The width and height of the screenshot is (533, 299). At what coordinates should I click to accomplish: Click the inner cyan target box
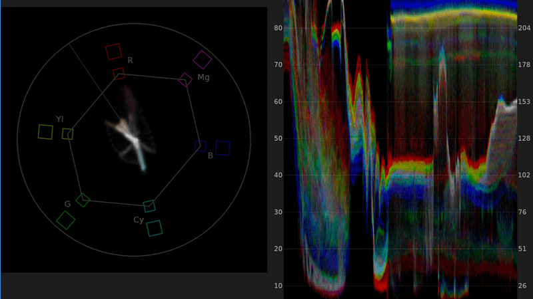click(149, 206)
